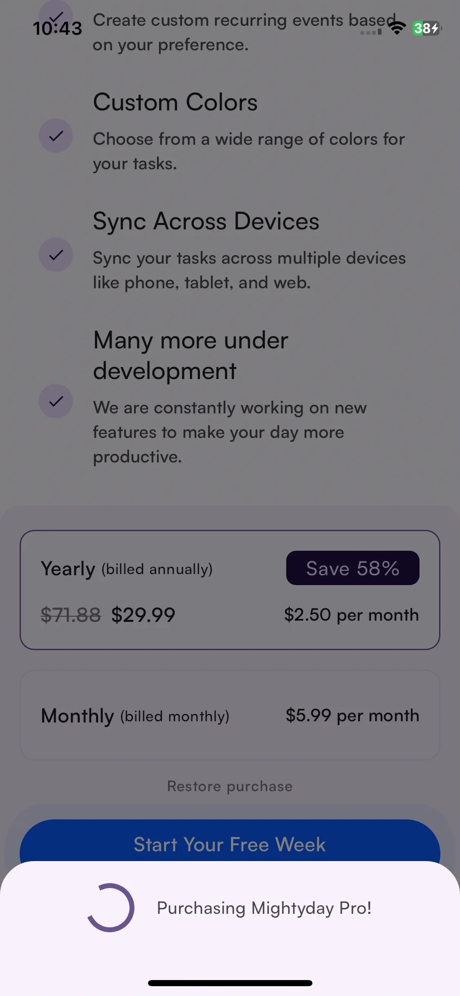Tap the Custom Colors checkmark icon

[x=56, y=136]
